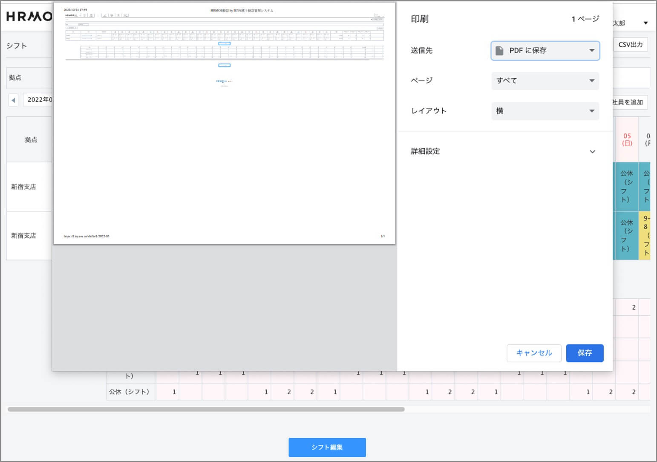Click the HRMOS logo
The height and width of the screenshot is (462, 657).
(29, 17)
